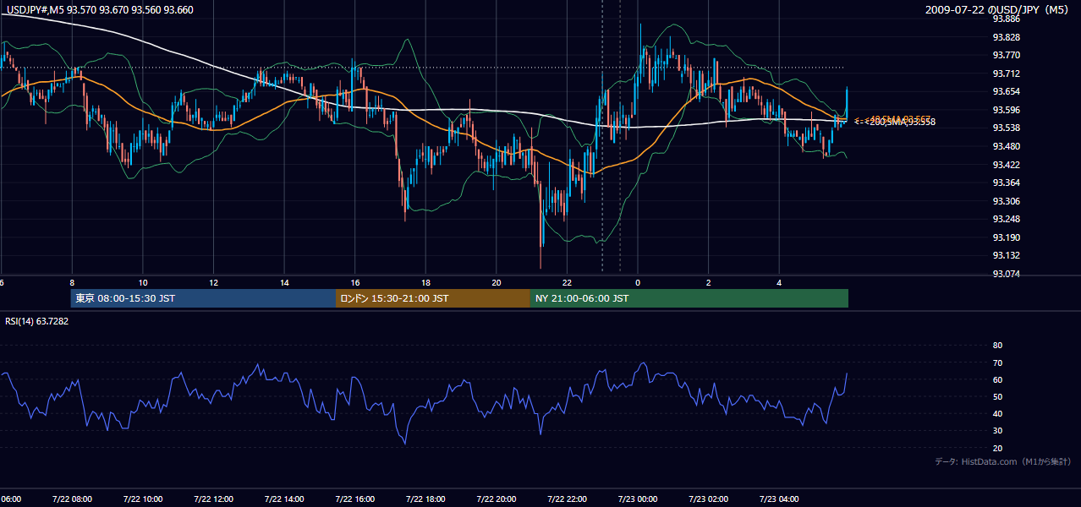Click hour label 14 under the price chart

tap(284, 282)
